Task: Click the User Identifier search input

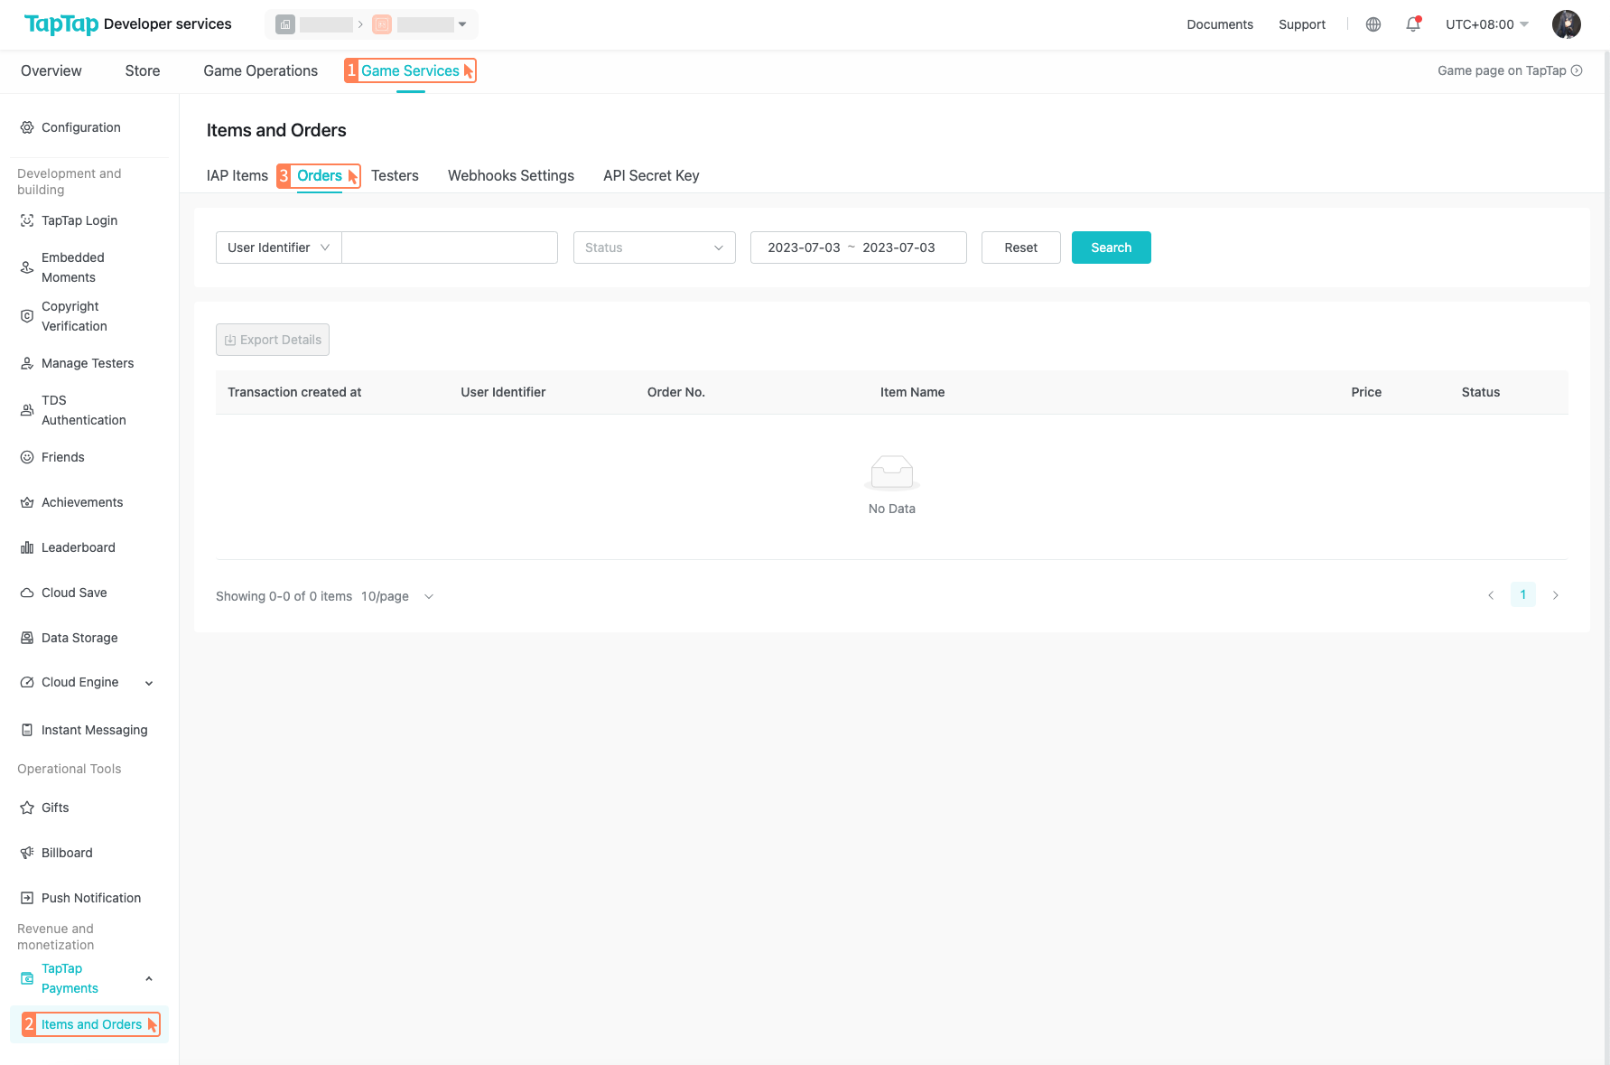Action: pyautogui.click(x=450, y=248)
